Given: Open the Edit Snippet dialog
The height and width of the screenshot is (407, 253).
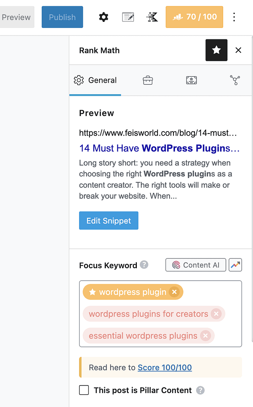Looking at the screenshot, I should 109,220.
